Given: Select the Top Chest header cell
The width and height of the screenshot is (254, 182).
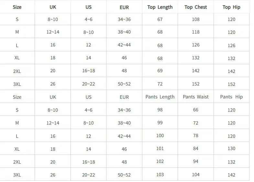Looking at the screenshot, I should click(196, 7).
